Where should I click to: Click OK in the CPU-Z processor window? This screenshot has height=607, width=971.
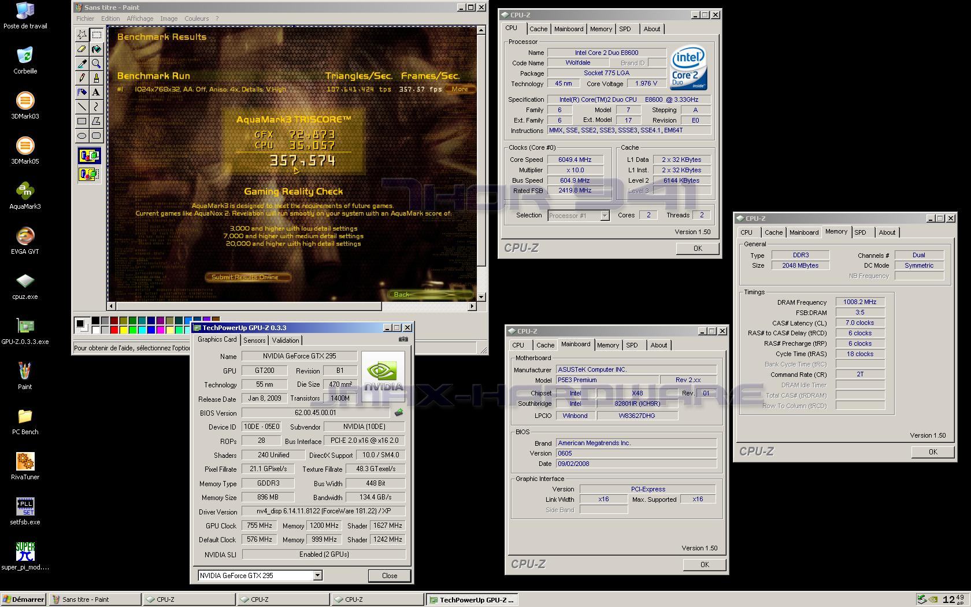(x=698, y=248)
